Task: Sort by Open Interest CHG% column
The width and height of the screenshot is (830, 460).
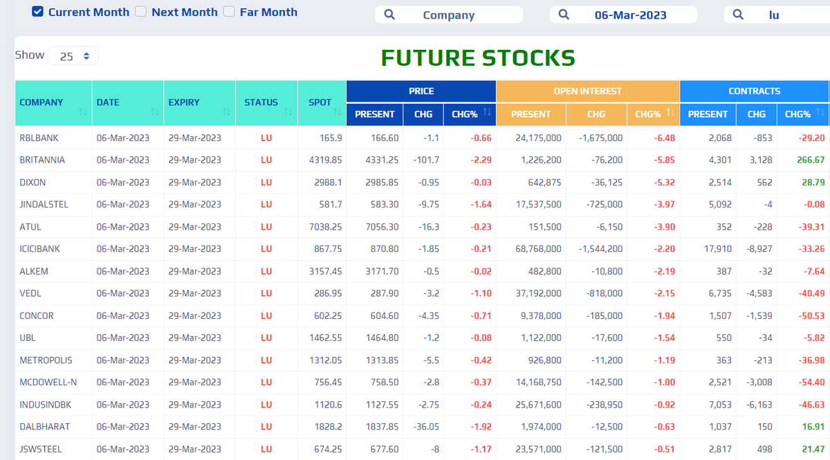Action: pyautogui.click(x=653, y=114)
